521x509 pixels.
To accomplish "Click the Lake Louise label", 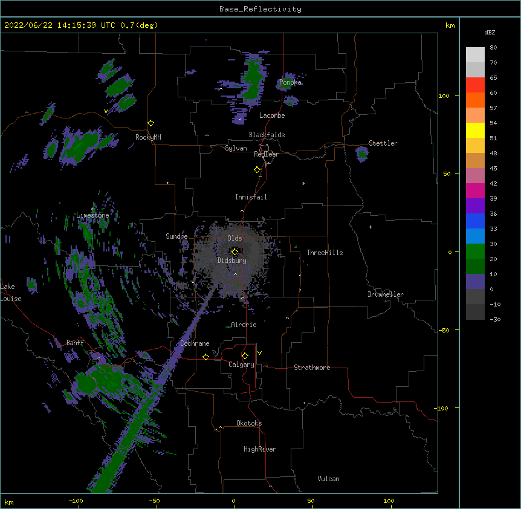I will [11, 293].
